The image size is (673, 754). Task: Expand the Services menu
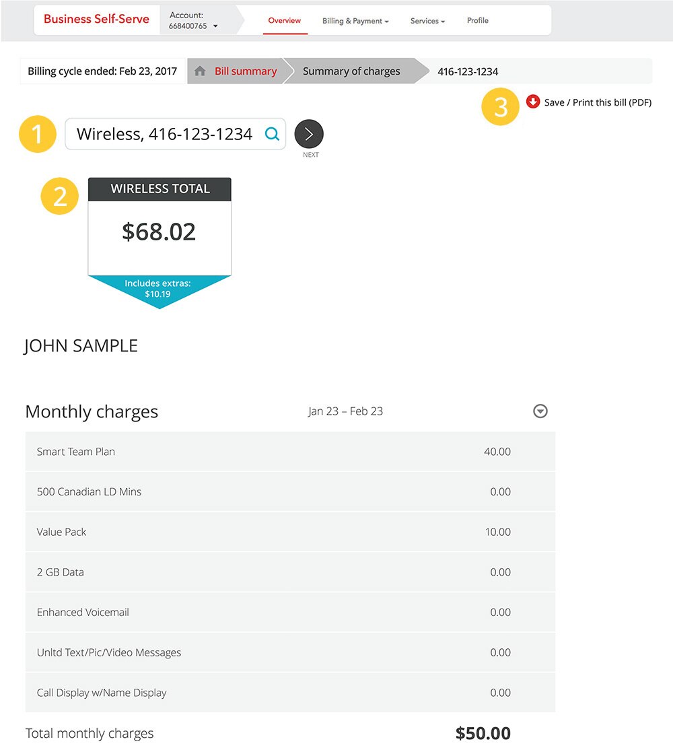coord(427,21)
